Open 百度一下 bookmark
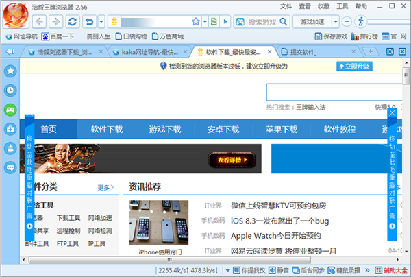This screenshot has height=277, width=411. click(x=58, y=36)
